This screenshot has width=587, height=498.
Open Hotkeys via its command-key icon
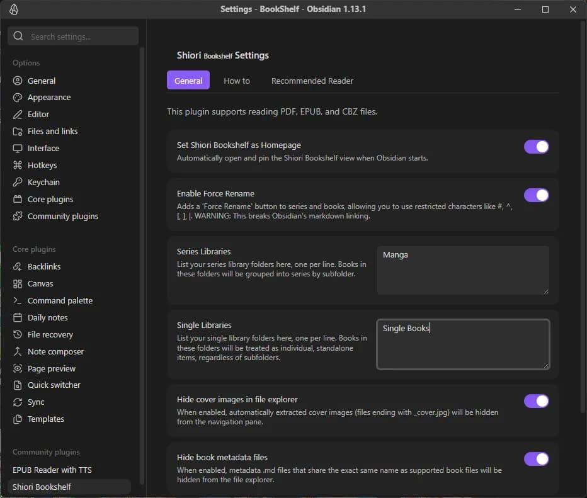17,165
